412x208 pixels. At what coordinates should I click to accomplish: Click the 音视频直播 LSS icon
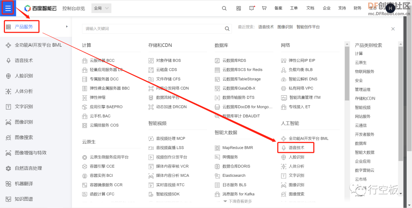[x=151, y=148]
